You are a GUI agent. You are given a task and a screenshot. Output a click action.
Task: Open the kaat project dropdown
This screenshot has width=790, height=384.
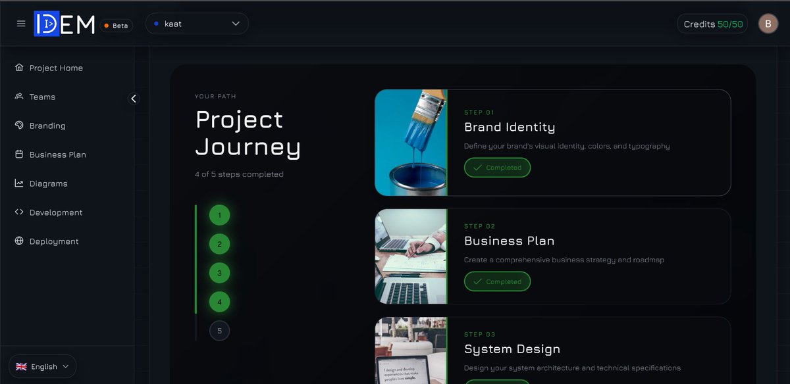coord(197,24)
